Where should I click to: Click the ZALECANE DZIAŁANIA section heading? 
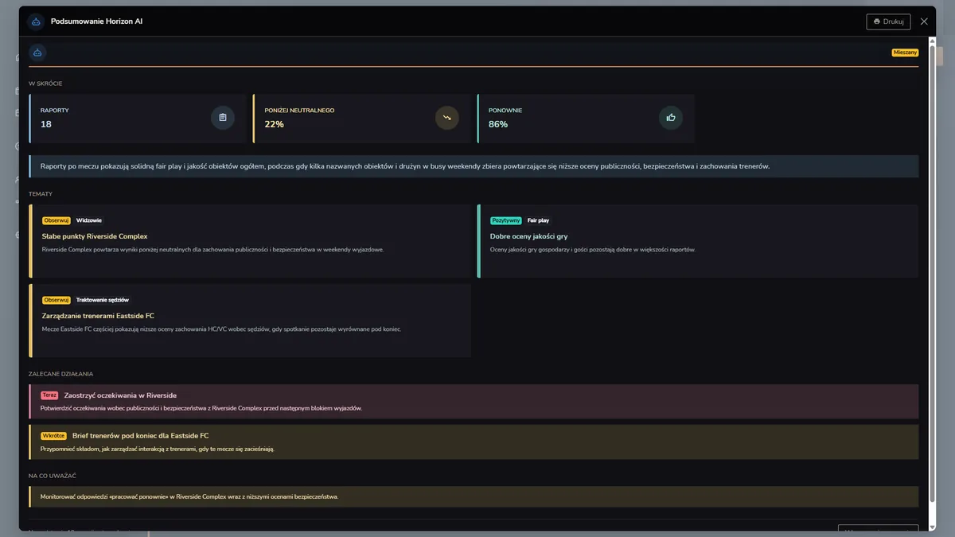(61, 374)
